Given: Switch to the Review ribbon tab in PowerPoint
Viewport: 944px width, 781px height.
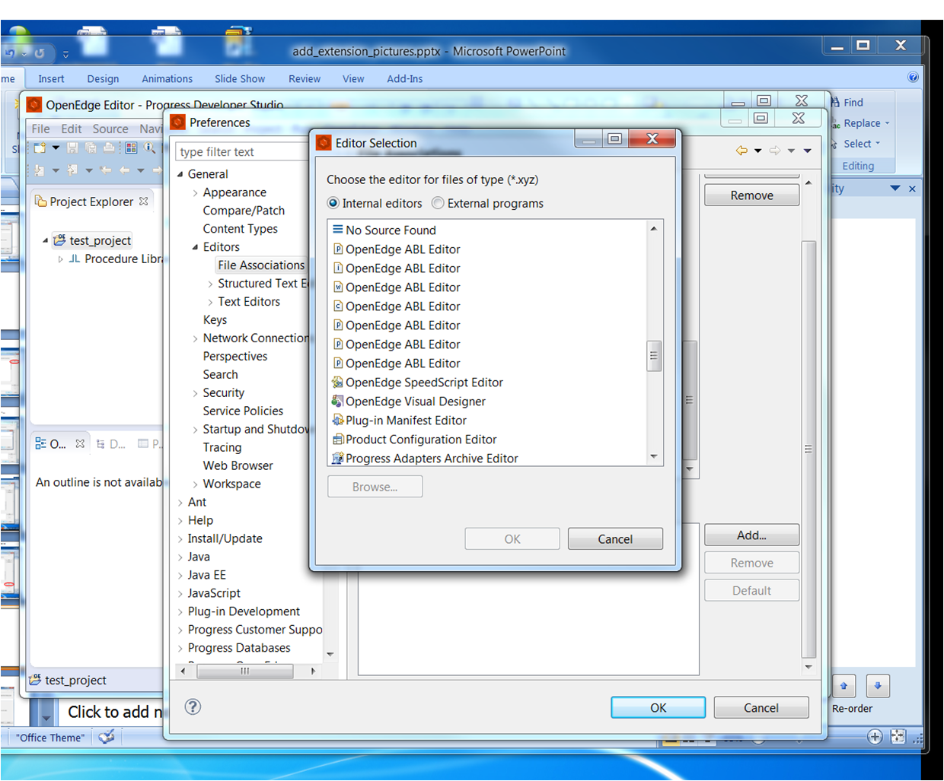Looking at the screenshot, I should pyautogui.click(x=305, y=78).
